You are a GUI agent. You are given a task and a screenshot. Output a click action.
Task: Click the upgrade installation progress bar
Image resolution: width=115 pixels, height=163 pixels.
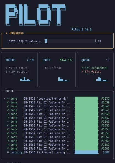pyautogui.click(x=70, y=41)
